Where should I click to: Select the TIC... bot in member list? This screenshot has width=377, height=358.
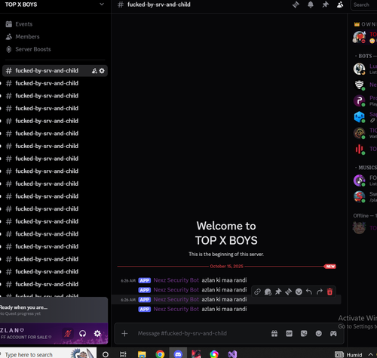(365, 133)
